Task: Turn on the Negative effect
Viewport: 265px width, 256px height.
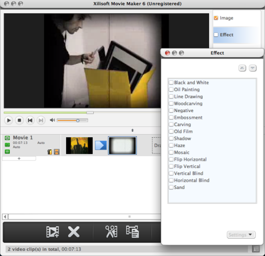Action: click(171, 110)
